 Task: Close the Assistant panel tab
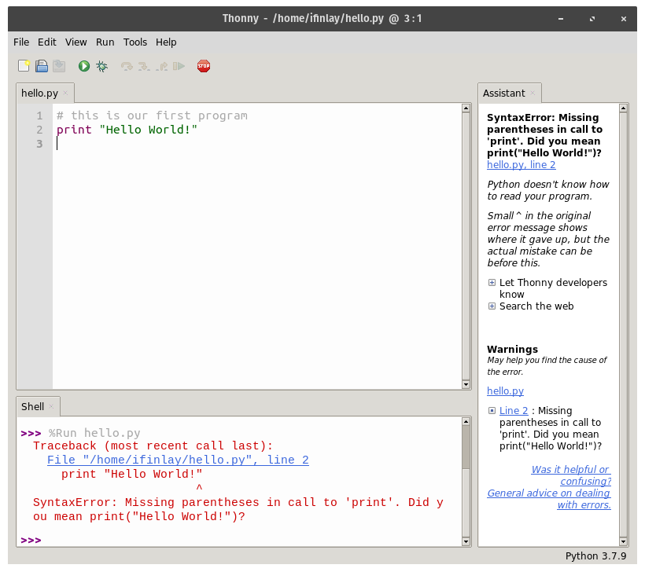point(533,93)
